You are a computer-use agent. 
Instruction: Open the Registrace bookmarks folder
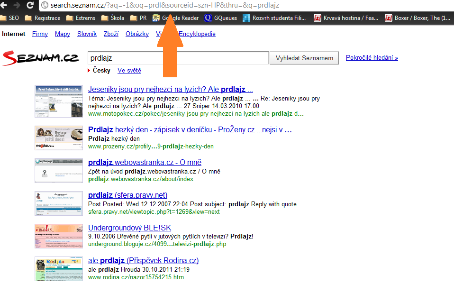click(43, 18)
